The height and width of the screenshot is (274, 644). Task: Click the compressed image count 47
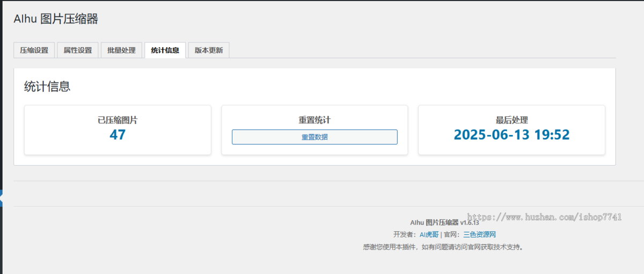tap(118, 135)
